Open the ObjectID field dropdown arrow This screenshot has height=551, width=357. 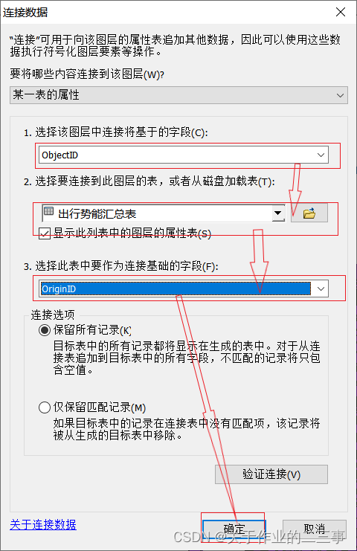321,155
